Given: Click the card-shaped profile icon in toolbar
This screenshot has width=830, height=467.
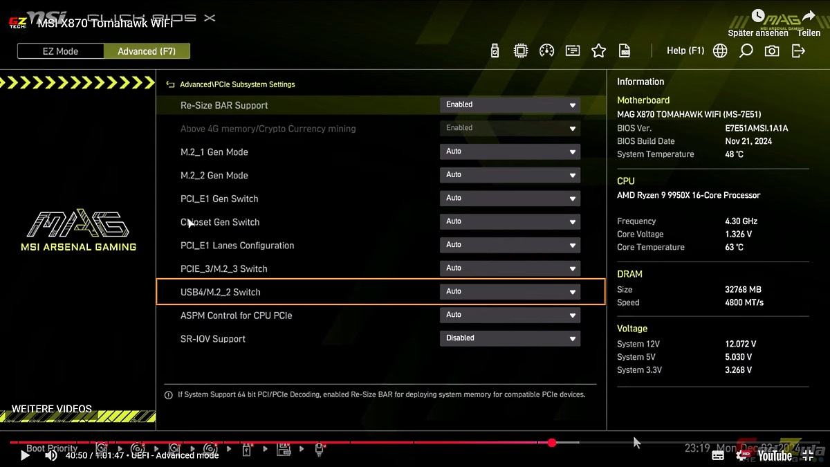Looking at the screenshot, I should click(x=573, y=51).
